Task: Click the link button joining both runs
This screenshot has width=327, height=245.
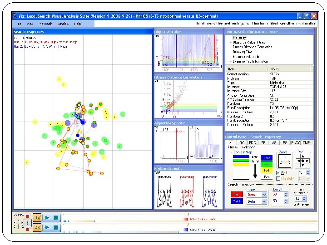Action: (x=27, y=223)
